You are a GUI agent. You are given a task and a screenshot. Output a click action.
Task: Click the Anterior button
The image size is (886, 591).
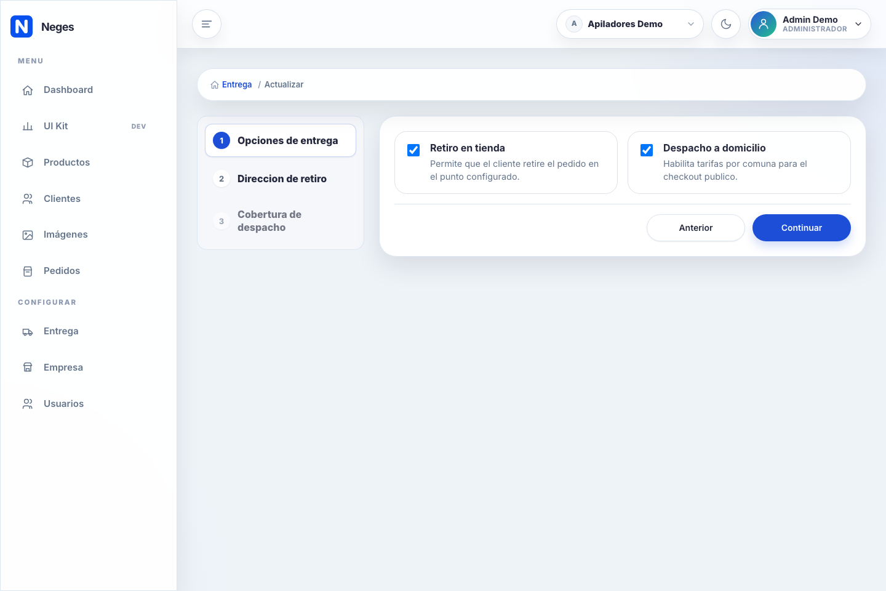point(696,228)
